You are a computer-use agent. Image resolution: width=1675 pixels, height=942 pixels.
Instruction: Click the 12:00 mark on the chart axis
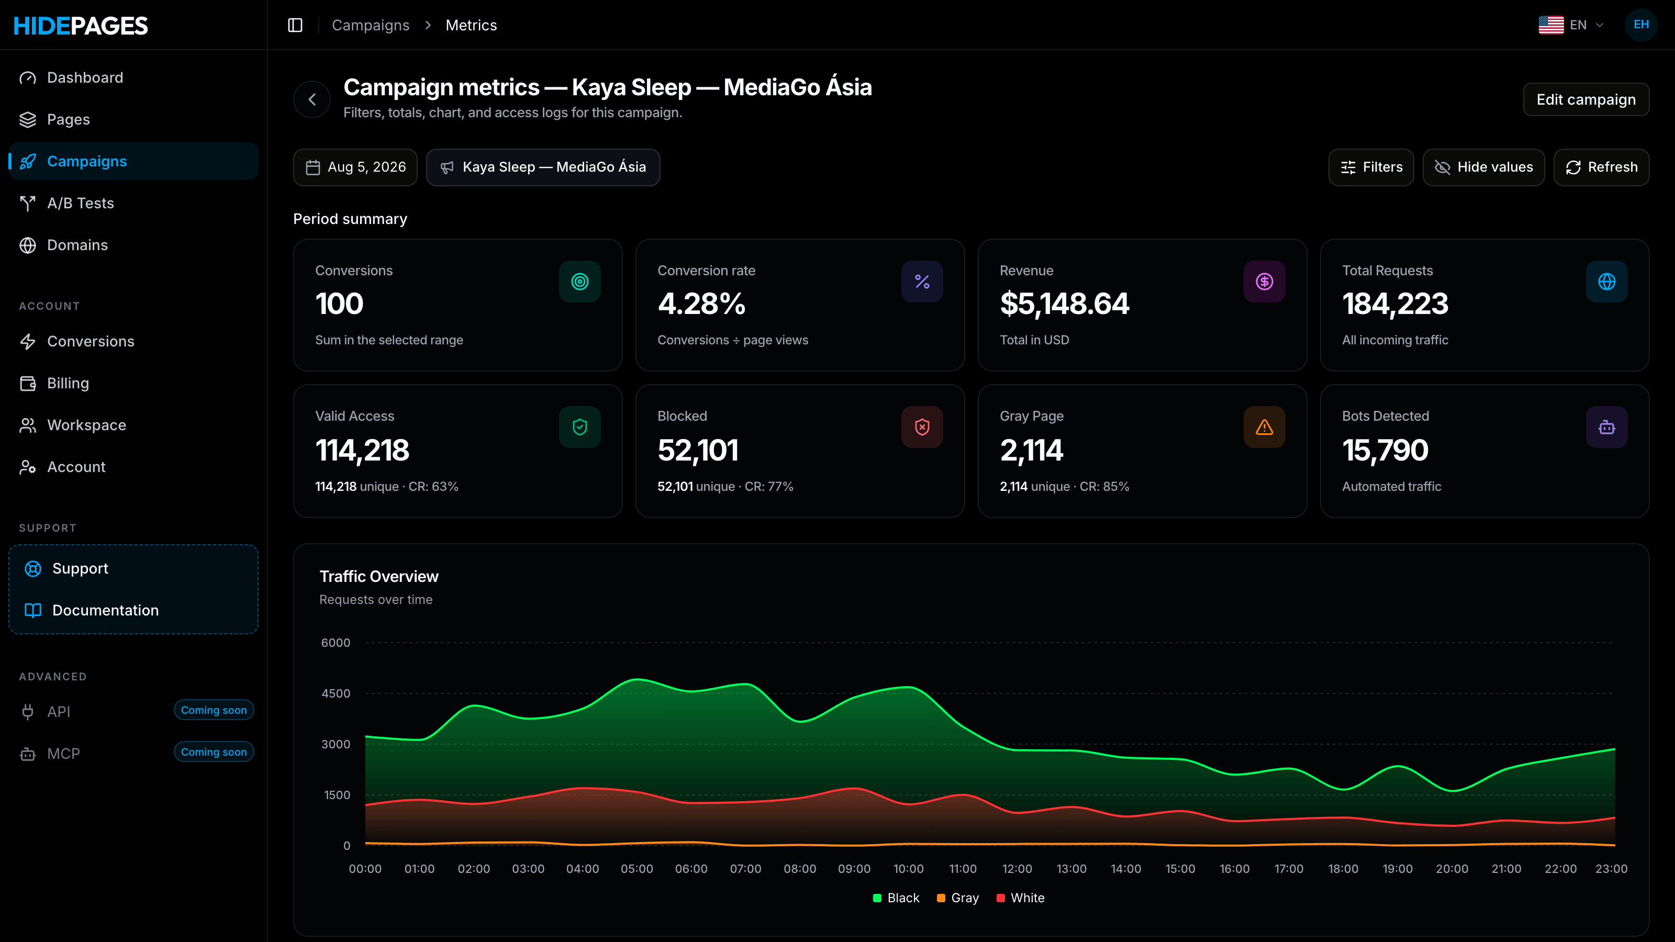[x=1017, y=869]
